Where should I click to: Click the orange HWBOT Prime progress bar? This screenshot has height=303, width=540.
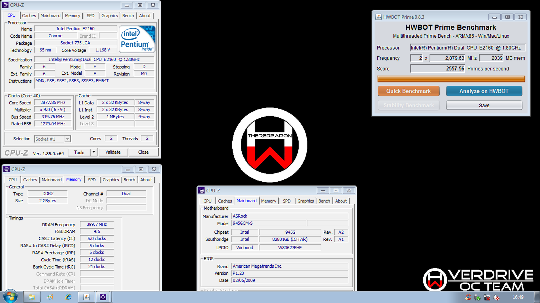tap(451, 79)
